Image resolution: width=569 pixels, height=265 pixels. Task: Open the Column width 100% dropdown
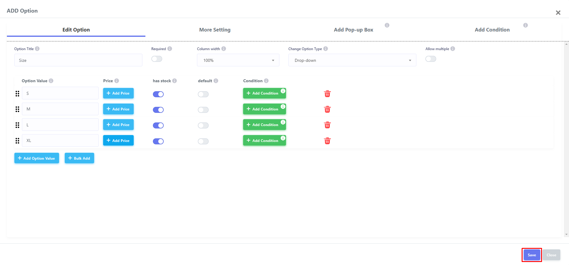tap(238, 60)
